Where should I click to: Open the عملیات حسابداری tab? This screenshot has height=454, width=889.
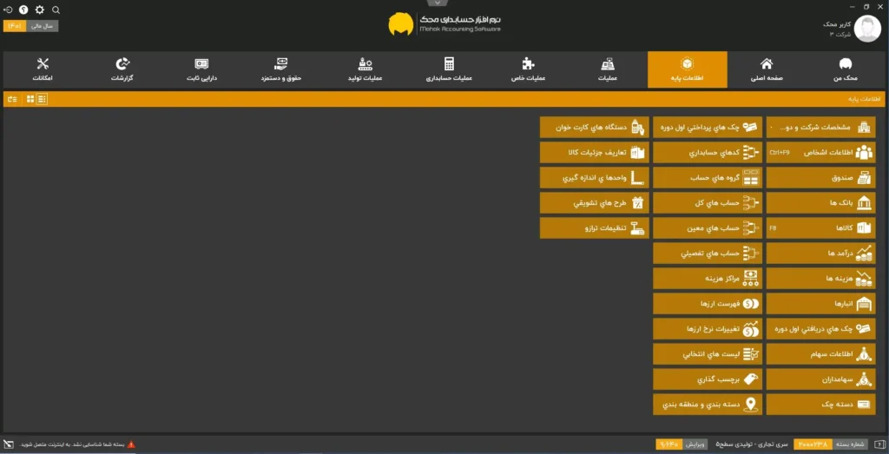click(x=449, y=69)
